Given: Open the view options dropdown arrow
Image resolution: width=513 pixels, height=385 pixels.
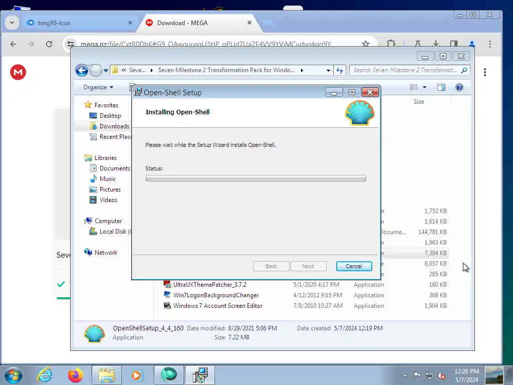Looking at the screenshot, I should click(x=424, y=87).
